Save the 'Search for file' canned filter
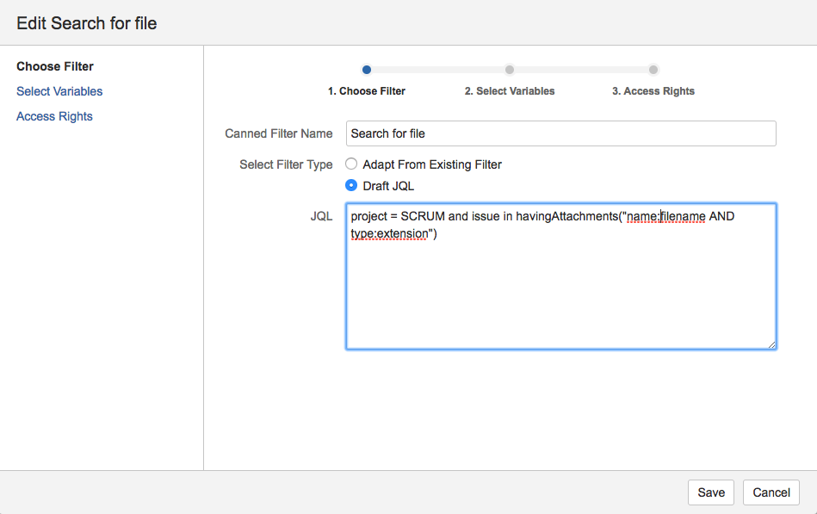Viewport: 817px width, 514px height. tap(710, 492)
